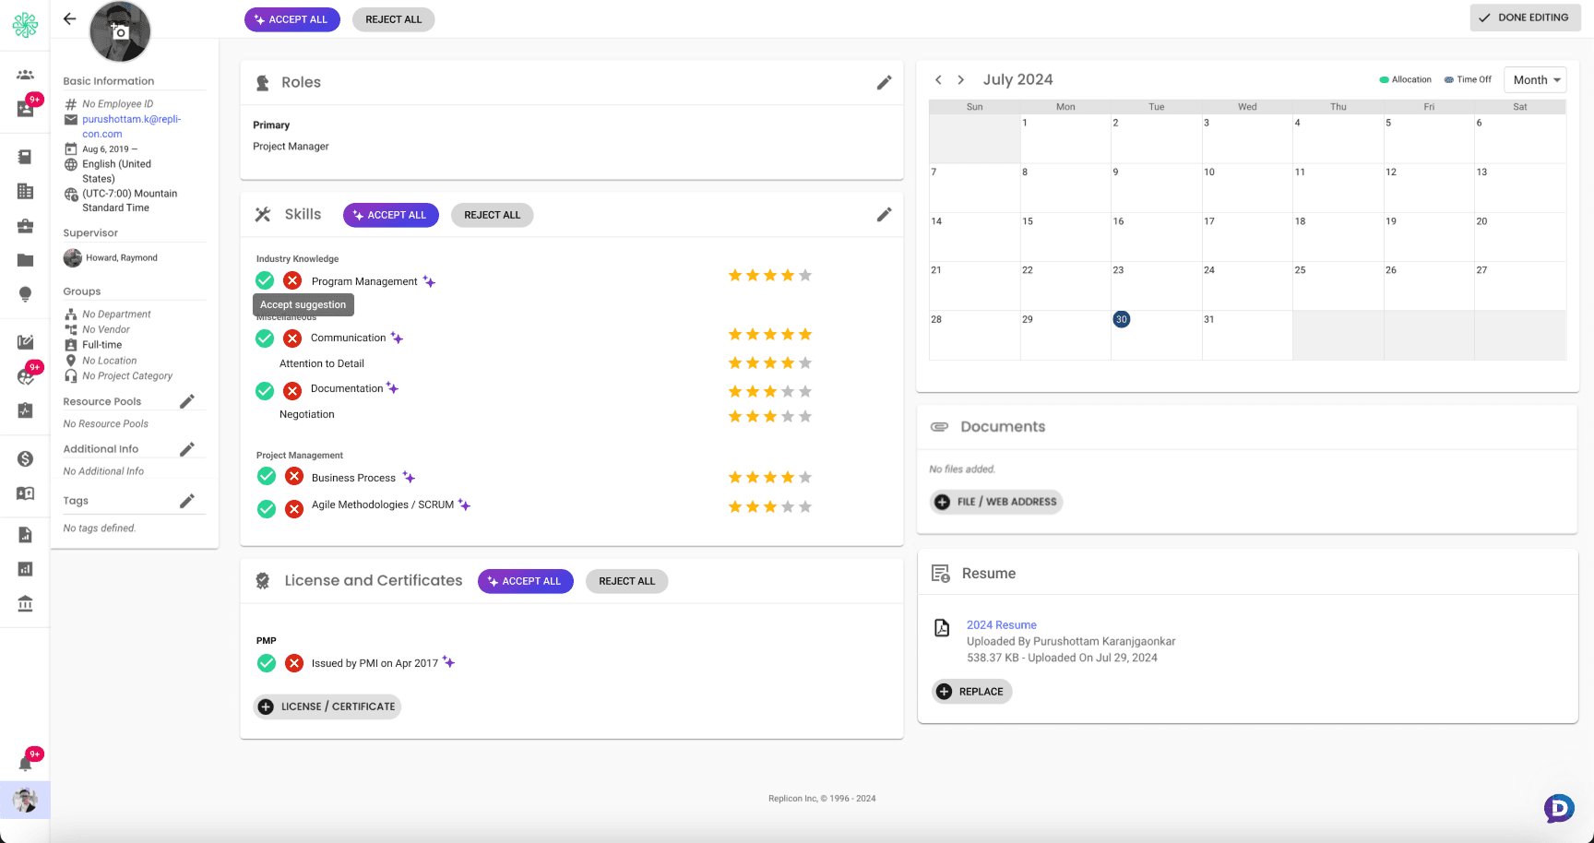The height and width of the screenshot is (843, 1594).
Task: Accept the Agile Methodologies / SCRUM suggestion
Action: click(267, 509)
